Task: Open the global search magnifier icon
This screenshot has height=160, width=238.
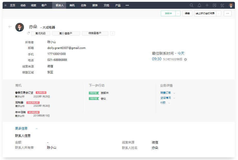Action: point(192,5)
